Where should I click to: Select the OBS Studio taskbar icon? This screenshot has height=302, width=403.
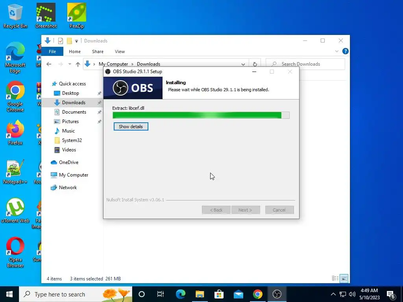click(277, 294)
